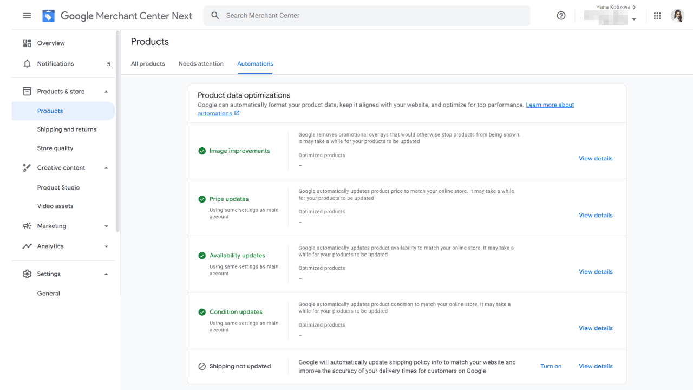Click the Search Merchant Center field
Image resolution: width=693 pixels, height=390 pixels.
click(x=368, y=16)
